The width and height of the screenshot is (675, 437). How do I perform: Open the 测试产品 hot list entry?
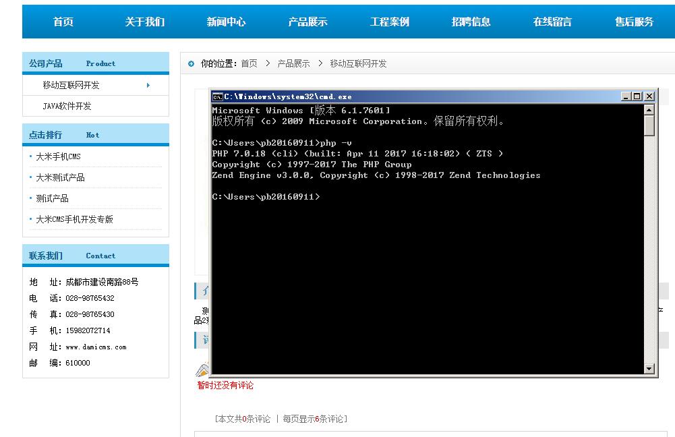point(52,198)
